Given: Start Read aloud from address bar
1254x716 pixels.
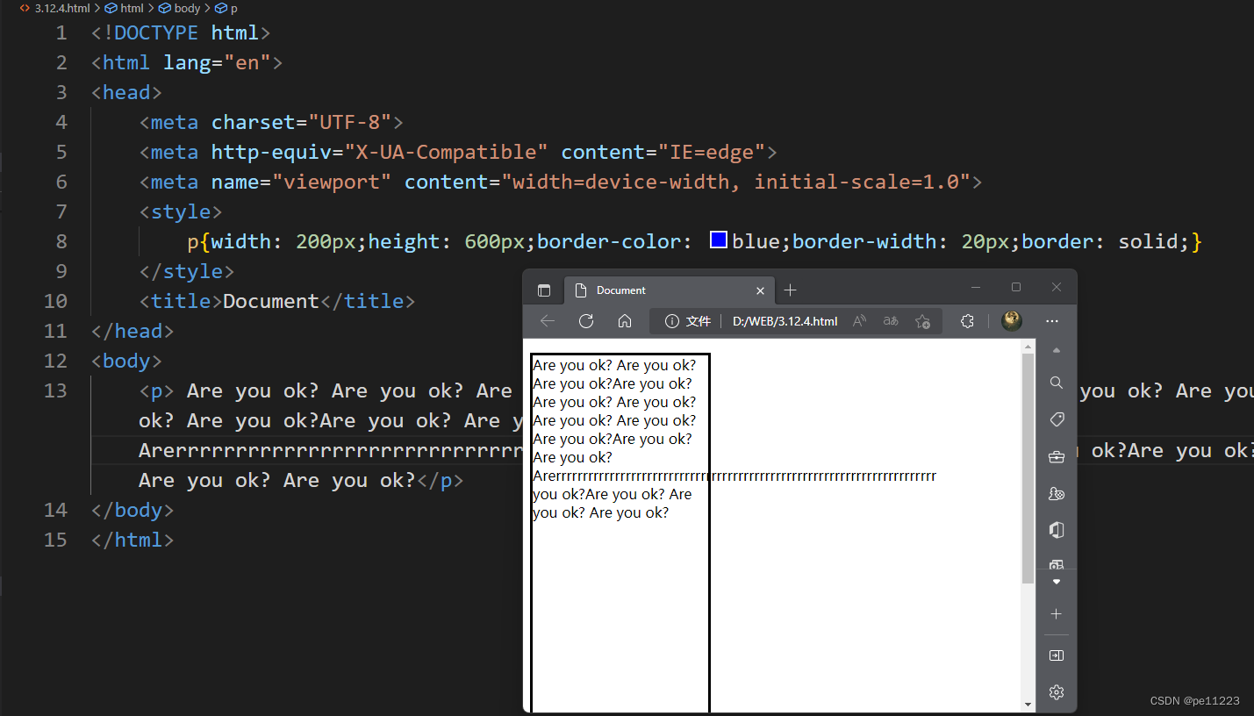Looking at the screenshot, I should click(859, 321).
